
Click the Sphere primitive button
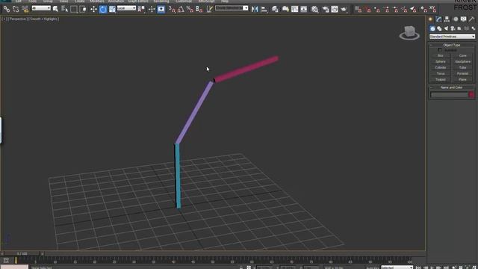click(x=441, y=61)
